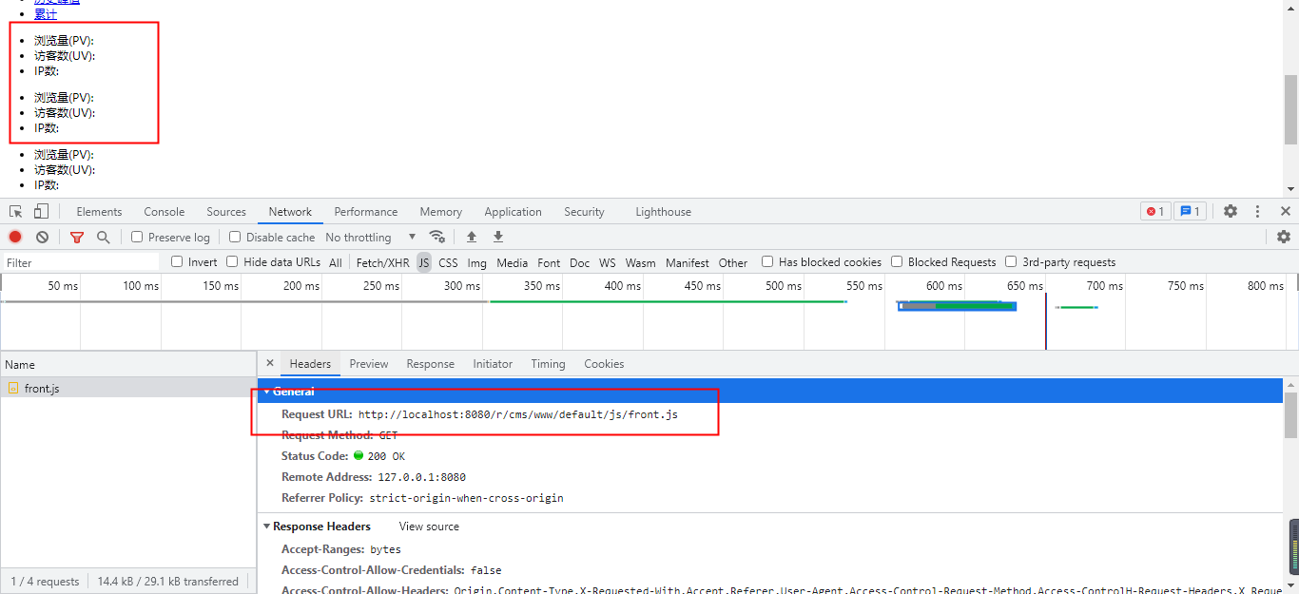
Task: Check Blocked Requests option
Action: pos(897,262)
